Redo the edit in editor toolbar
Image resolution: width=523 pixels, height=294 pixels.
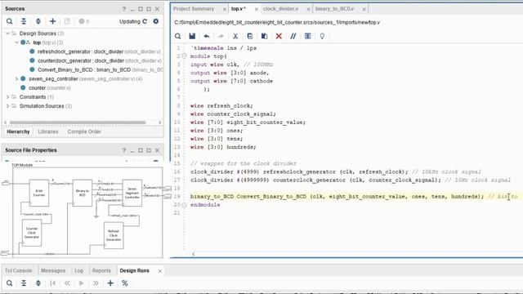tap(221, 36)
